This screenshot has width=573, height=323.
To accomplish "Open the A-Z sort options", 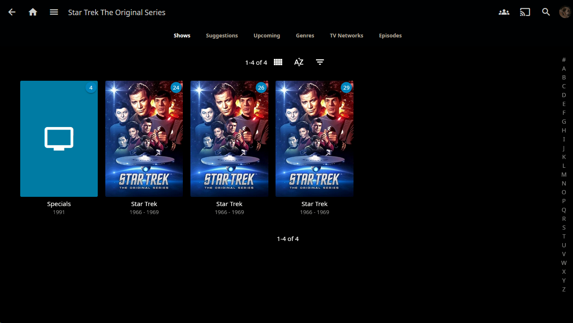I will coord(299,62).
